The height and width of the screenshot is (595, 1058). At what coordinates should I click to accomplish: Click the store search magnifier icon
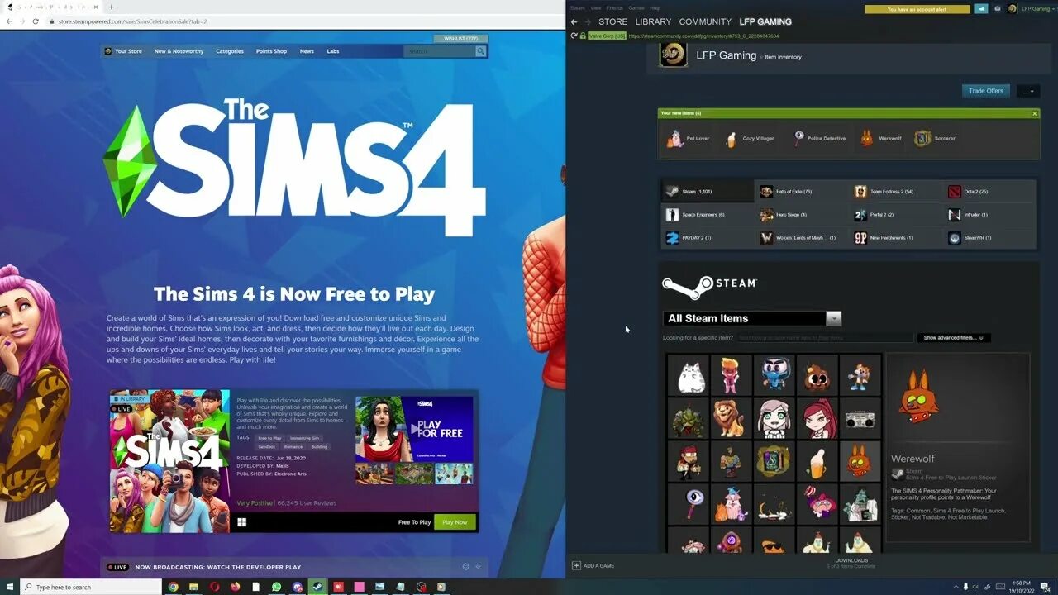[x=480, y=51]
